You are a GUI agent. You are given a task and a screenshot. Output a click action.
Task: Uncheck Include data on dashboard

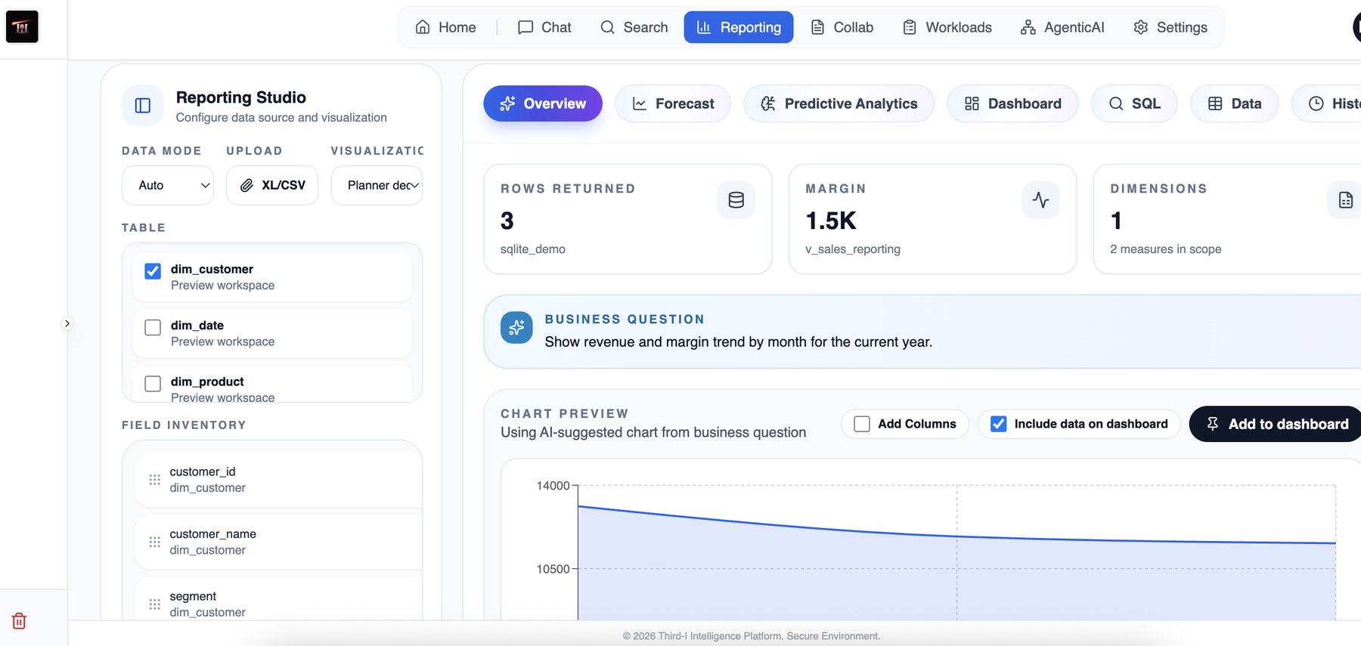pyautogui.click(x=999, y=424)
